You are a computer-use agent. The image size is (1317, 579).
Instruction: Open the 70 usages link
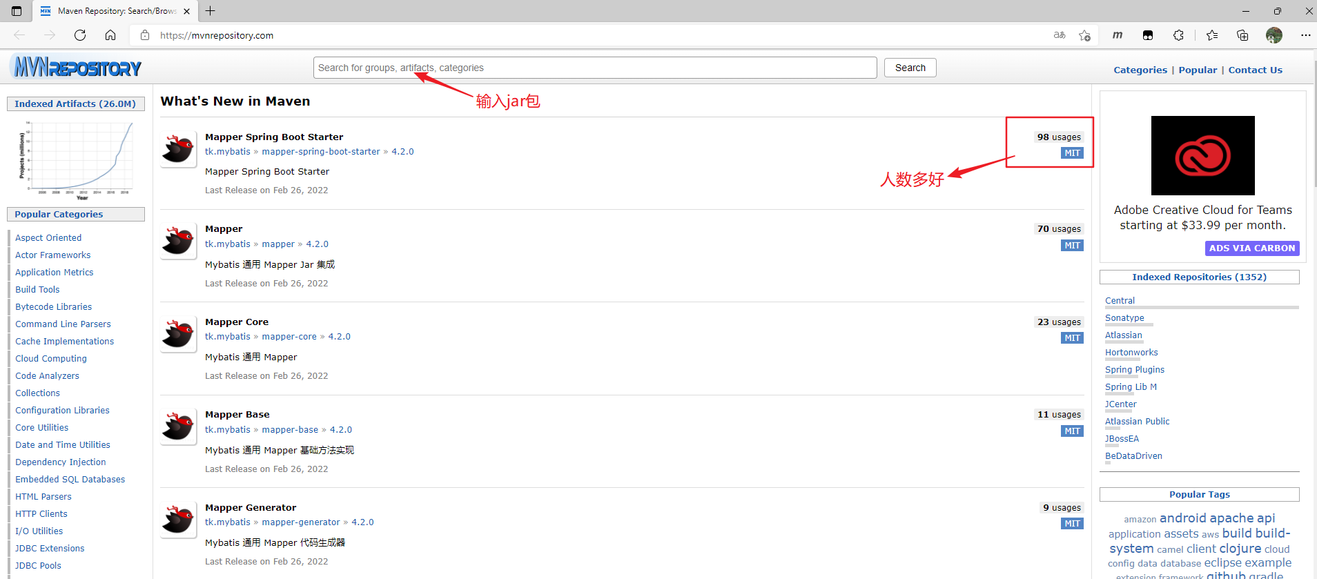(1059, 228)
